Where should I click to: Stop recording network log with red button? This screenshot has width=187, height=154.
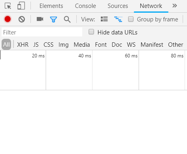(8, 19)
